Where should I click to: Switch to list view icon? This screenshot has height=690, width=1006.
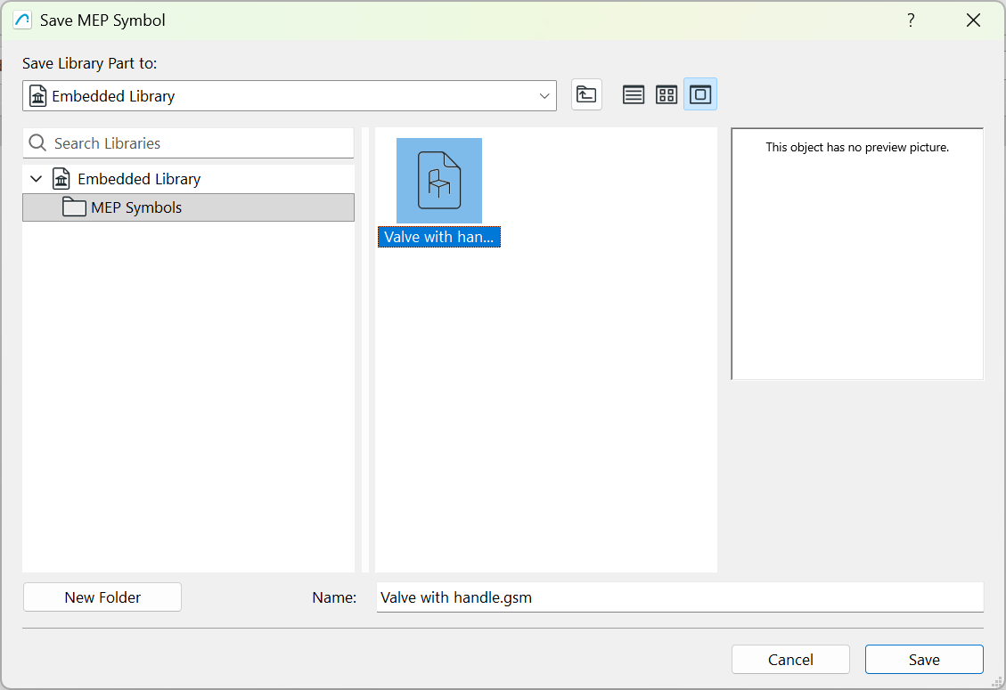click(634, 95)
